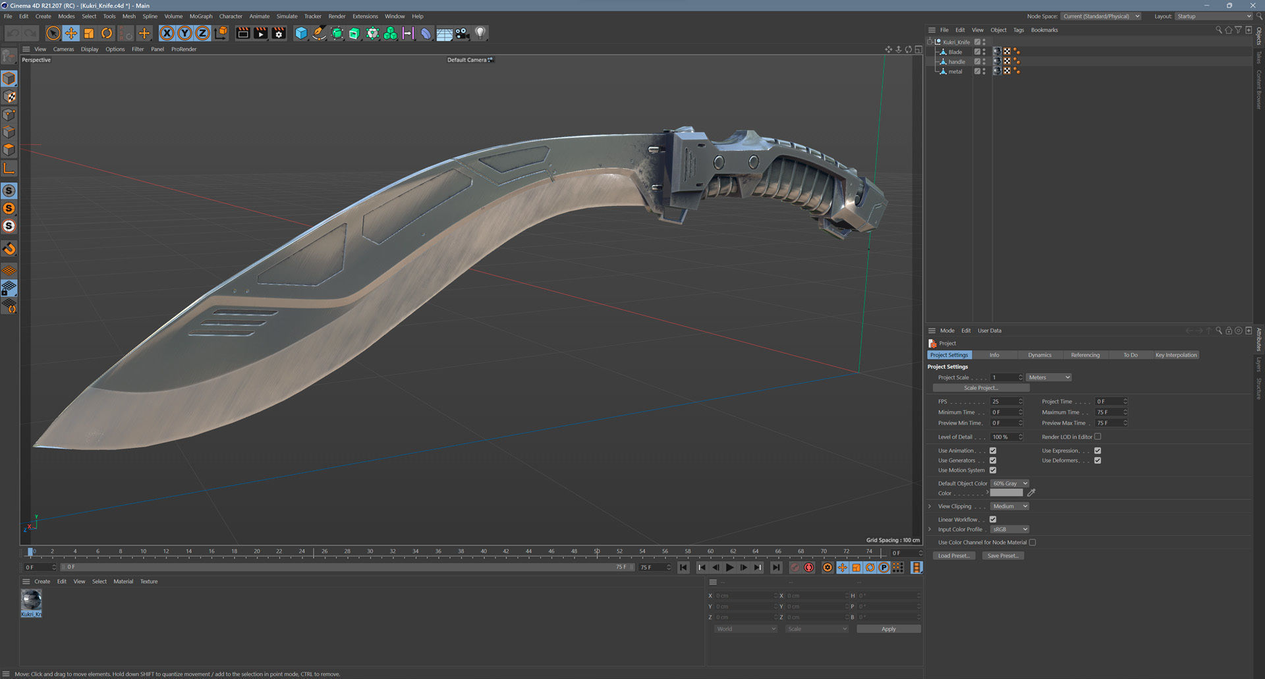Click Save Preset button
The image size is (1265, 679).
(1003, 555)
